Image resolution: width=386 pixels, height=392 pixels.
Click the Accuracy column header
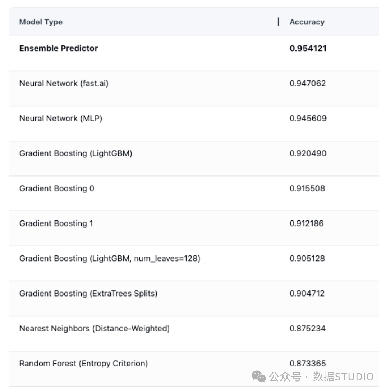pyautogui.click(x=307, y=22)
